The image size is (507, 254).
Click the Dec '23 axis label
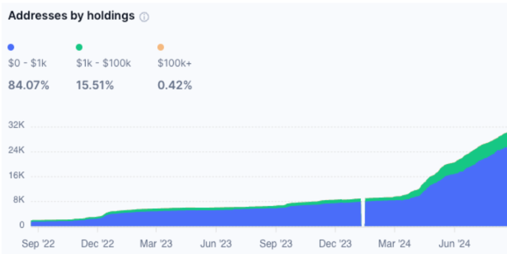(335, 244)
